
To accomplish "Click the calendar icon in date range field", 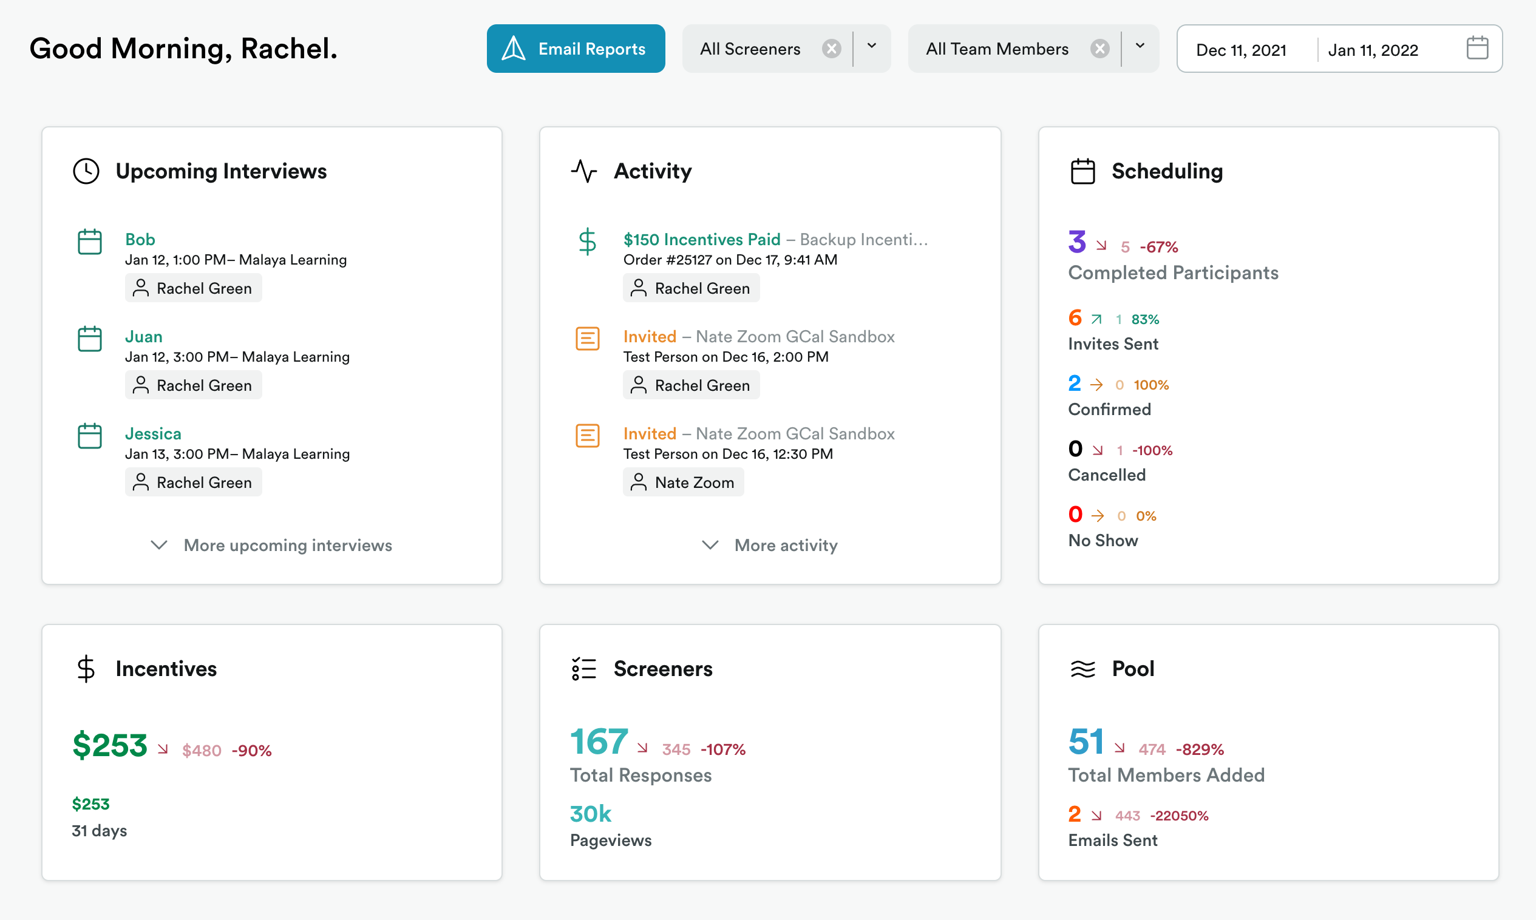I will point(1477,49).
